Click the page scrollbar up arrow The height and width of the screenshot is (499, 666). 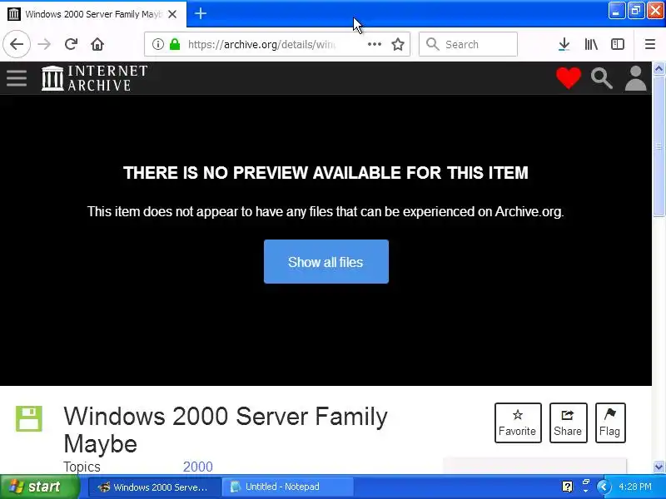(x=659, y=68)
